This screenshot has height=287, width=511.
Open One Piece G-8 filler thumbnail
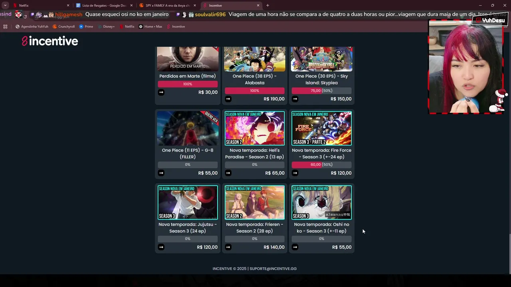click(188, 128)
